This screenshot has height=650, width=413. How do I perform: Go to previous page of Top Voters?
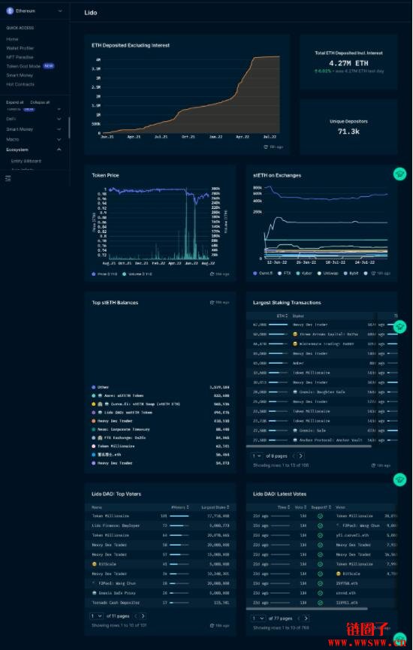click(136, 616)
